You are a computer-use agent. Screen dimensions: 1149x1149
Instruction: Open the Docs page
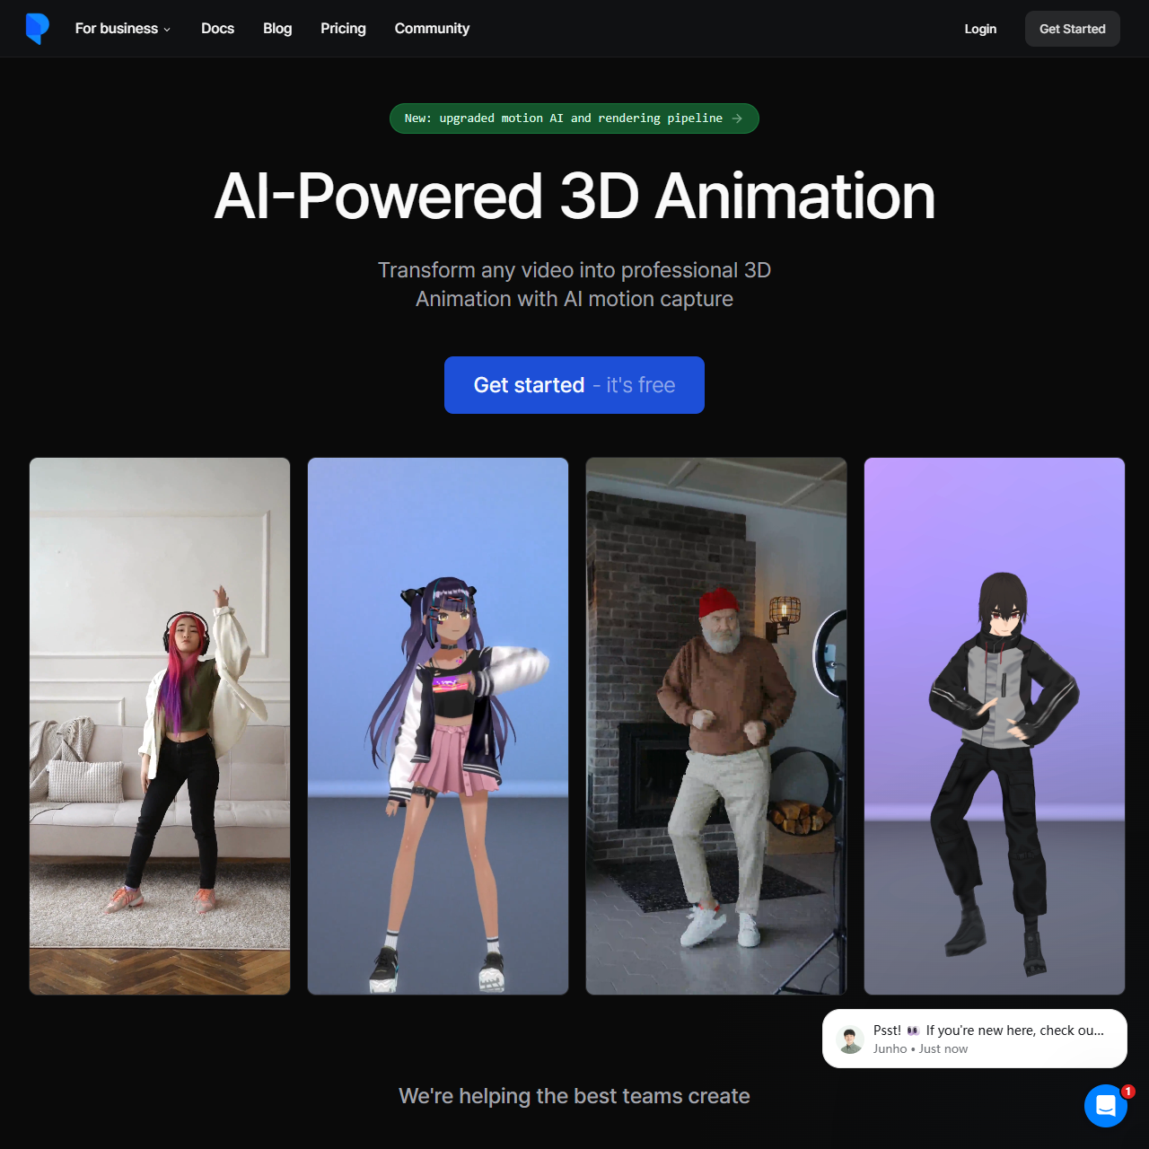coord(217,29)
